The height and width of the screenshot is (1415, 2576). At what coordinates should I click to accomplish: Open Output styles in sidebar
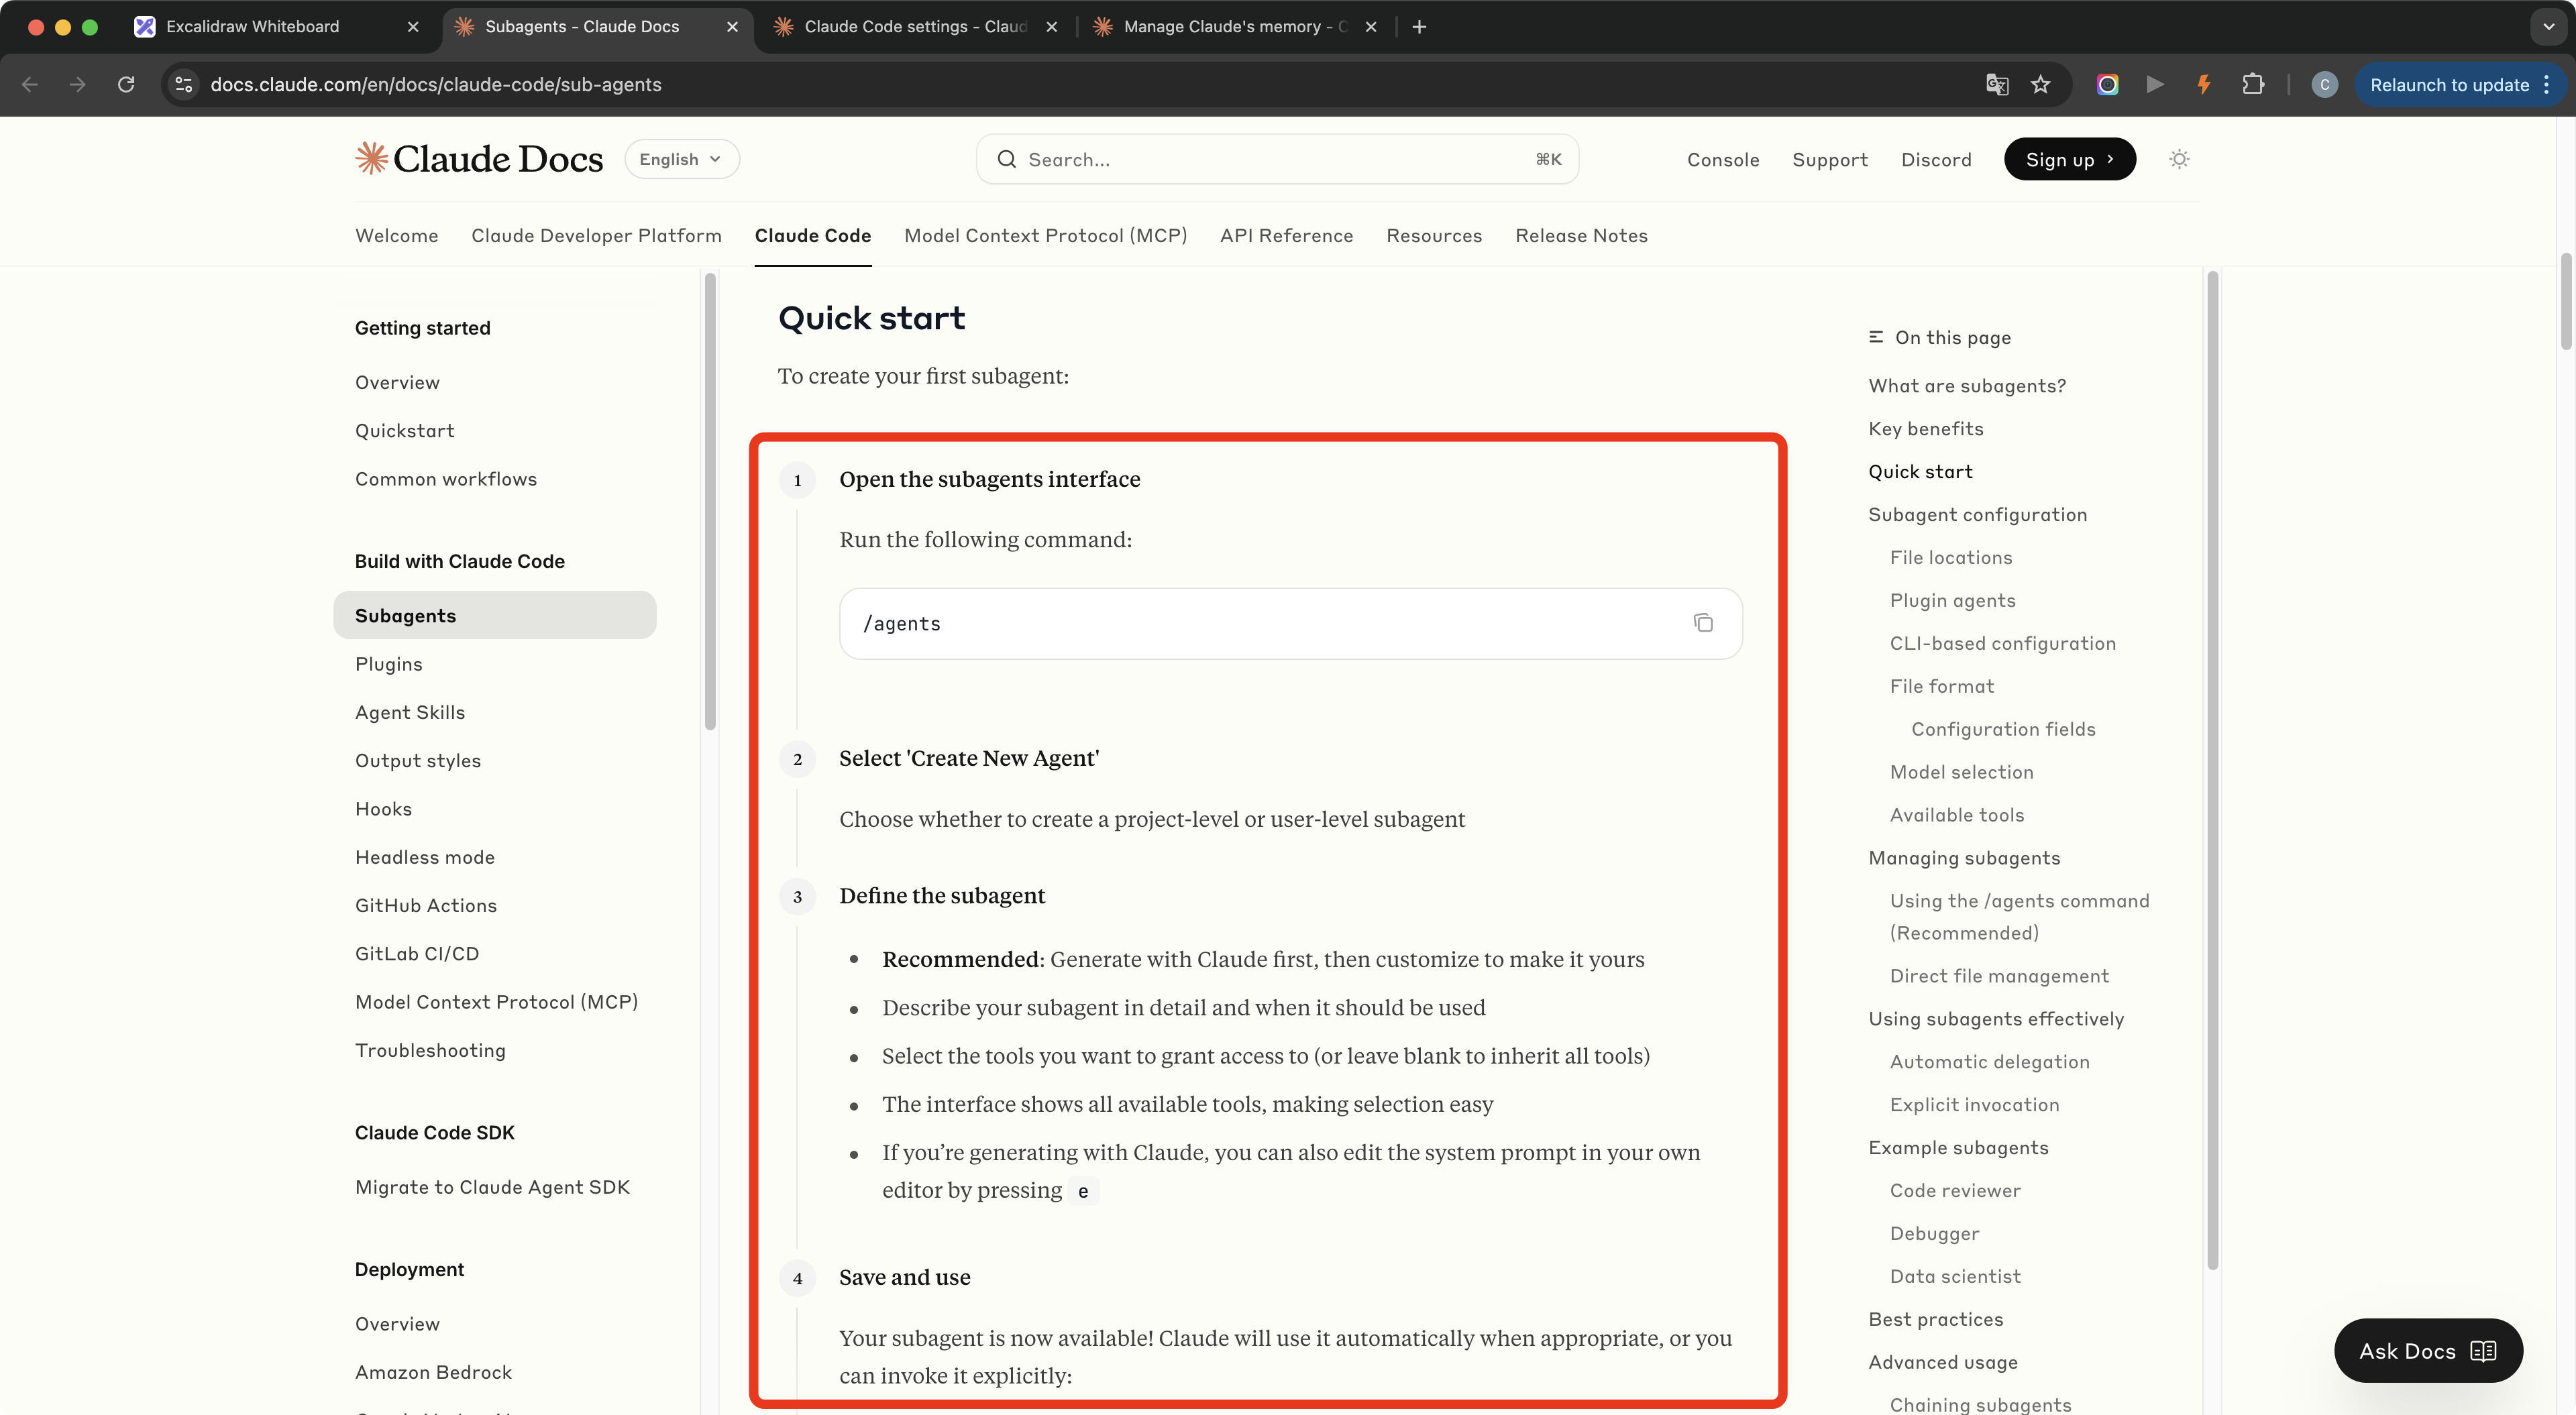(417, 761)
